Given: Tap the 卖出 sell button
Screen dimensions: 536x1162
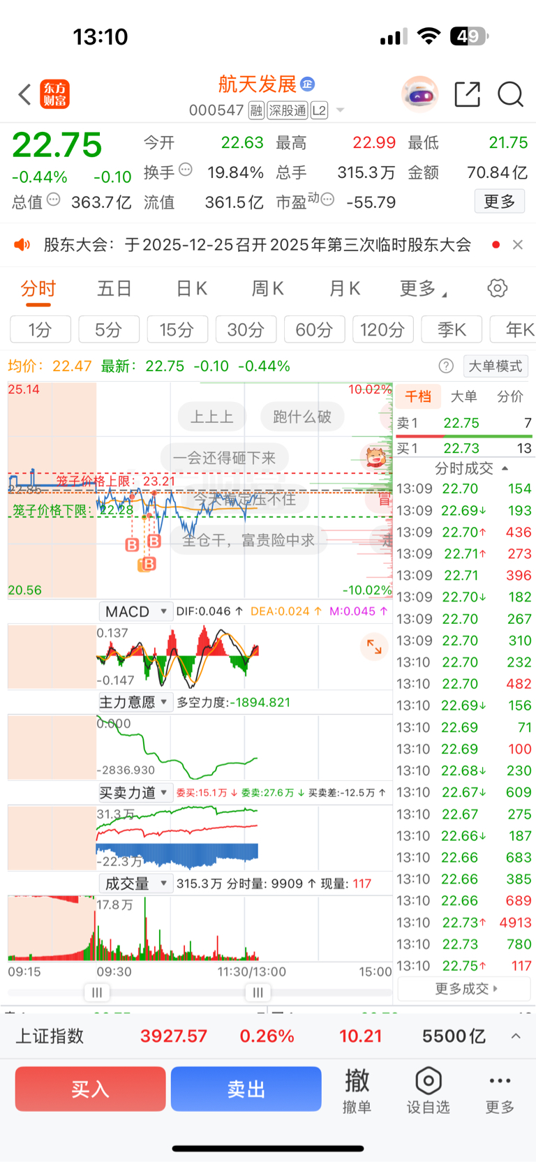Looking at the screenshot, I should tap(246, 1089).
